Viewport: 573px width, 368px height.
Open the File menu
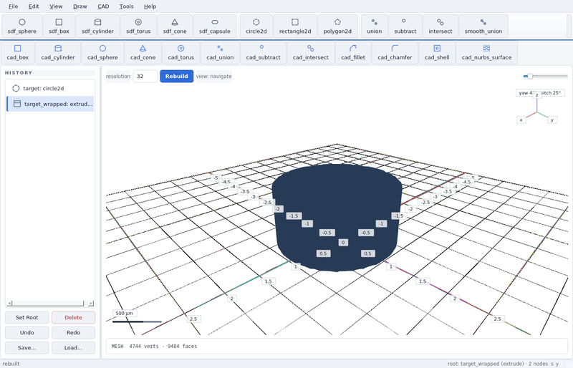pyautogui.click(x=13, y=6)
